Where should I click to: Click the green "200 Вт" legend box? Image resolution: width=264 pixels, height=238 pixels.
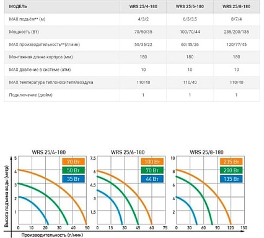click(x=231, y=170)
